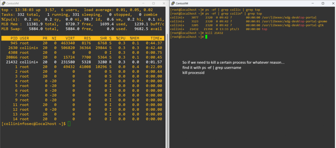This screenshot has height=148, width=336.
Task: Click the PID column header in top
Action: [13, 38]
